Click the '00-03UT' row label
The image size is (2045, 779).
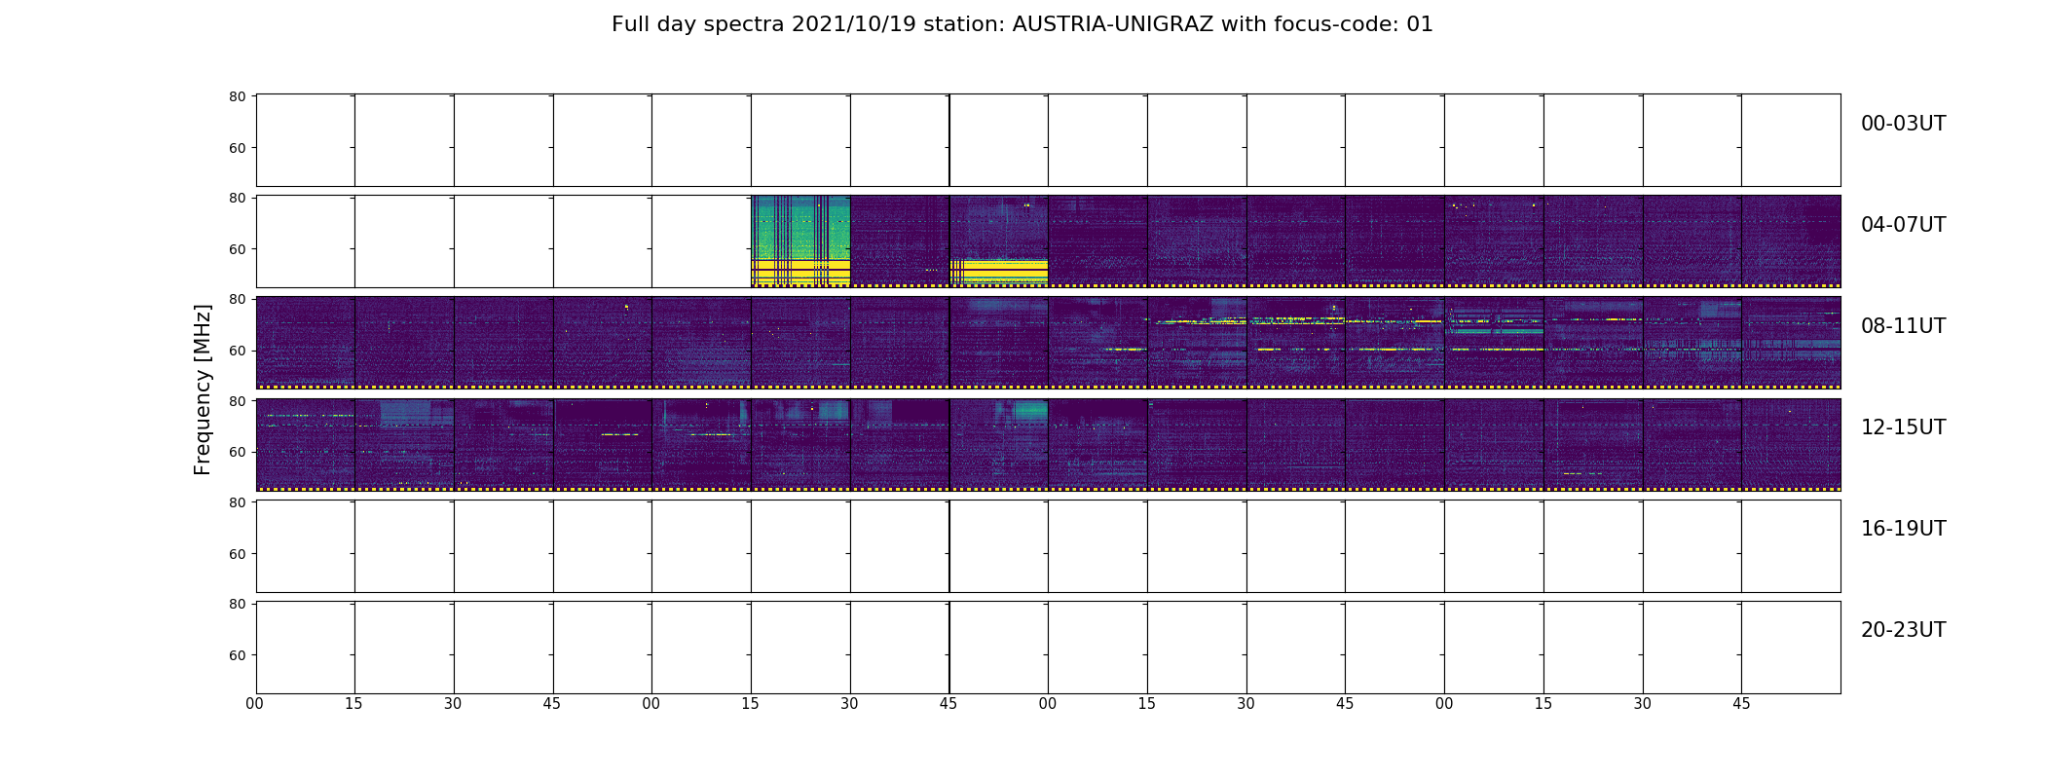pyautogui.click(x=1903, y=124)
